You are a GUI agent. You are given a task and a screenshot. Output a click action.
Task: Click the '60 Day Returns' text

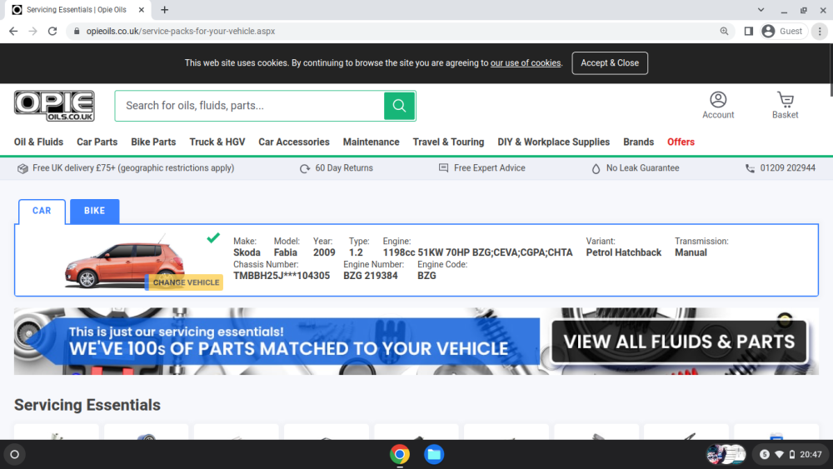tap(344, 167)
